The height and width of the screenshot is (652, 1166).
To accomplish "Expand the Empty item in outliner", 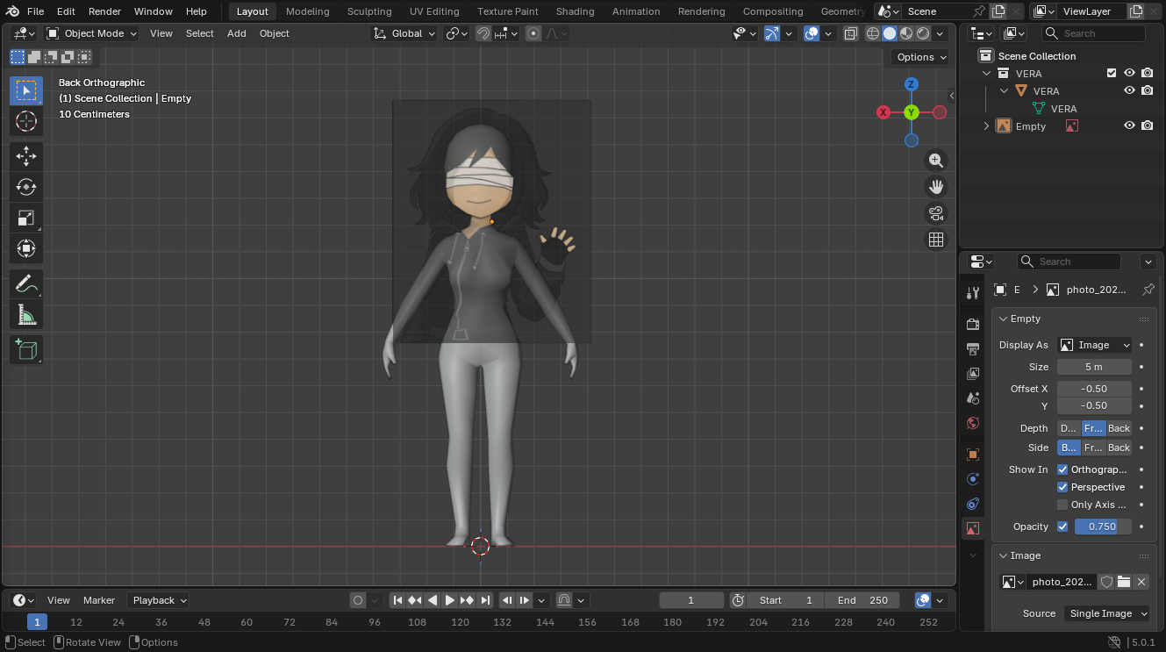I will tap(986, 126).
